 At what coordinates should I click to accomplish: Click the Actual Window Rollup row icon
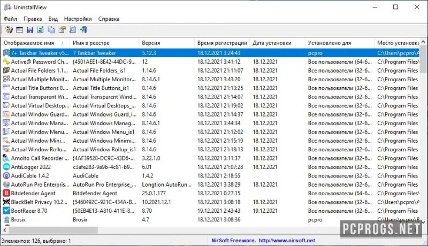[x=6, y=149]
